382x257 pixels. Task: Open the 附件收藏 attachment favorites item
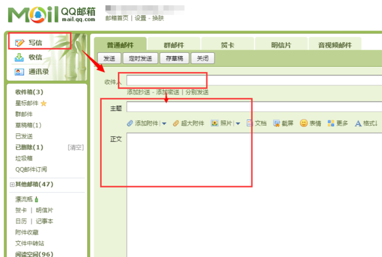[27, 232]
